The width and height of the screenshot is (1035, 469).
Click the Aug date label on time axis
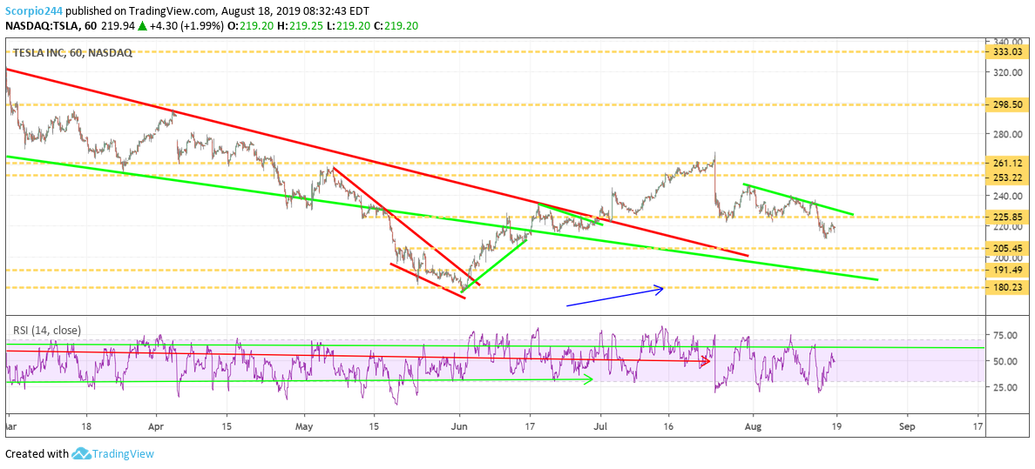752,426
